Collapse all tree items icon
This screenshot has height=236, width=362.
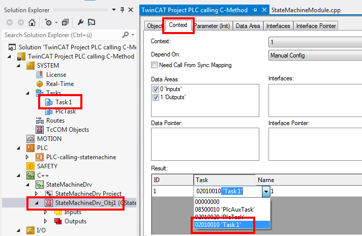coord(66,22)
